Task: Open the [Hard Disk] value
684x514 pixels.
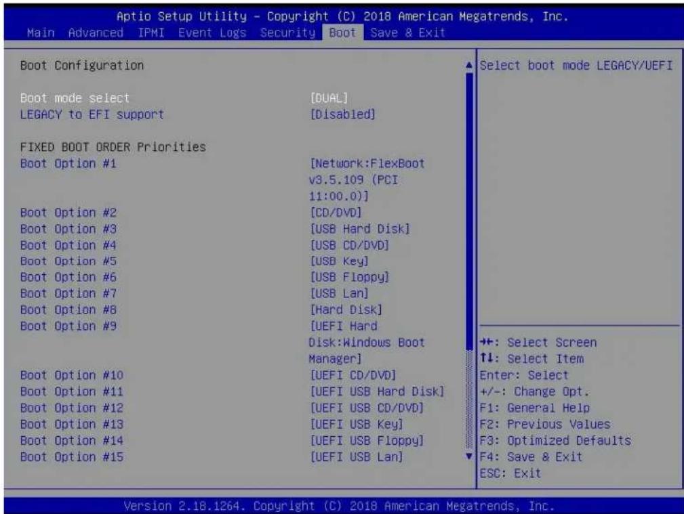Action: 346,310
